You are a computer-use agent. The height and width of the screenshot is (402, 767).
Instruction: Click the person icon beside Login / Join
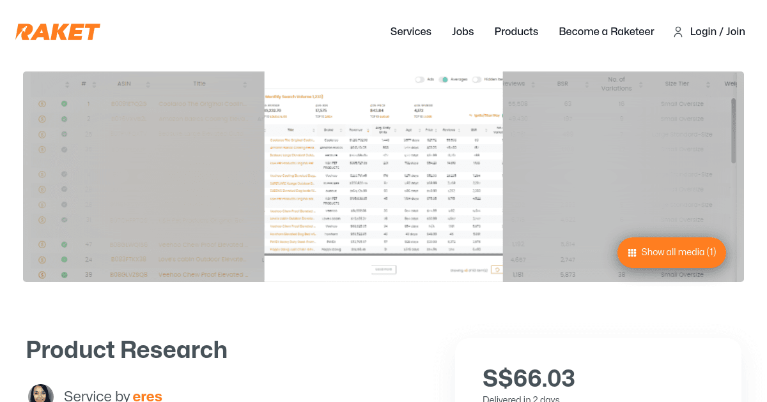coord(678,31)
